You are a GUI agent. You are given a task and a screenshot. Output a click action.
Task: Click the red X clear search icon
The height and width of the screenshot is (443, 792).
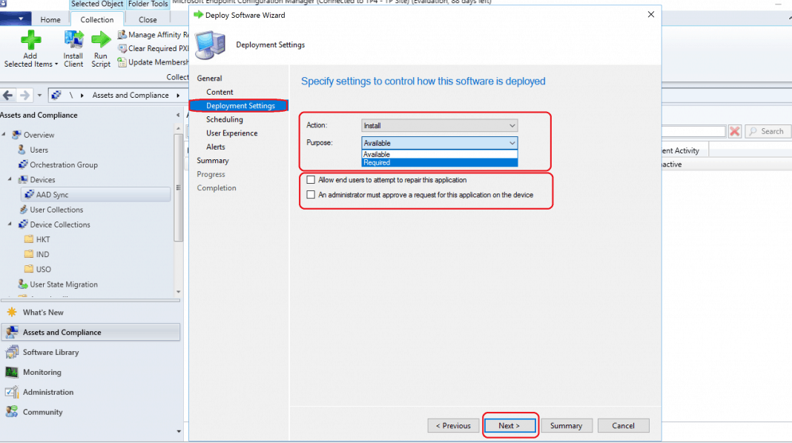pyautogui.click(x=734, y=131)
